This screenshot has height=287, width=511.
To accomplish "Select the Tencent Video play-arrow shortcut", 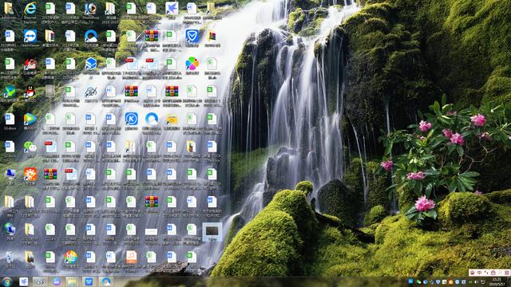I will click(x=30, y=120).
